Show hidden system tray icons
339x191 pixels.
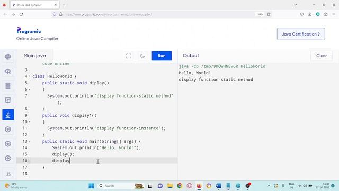(269, 186)
